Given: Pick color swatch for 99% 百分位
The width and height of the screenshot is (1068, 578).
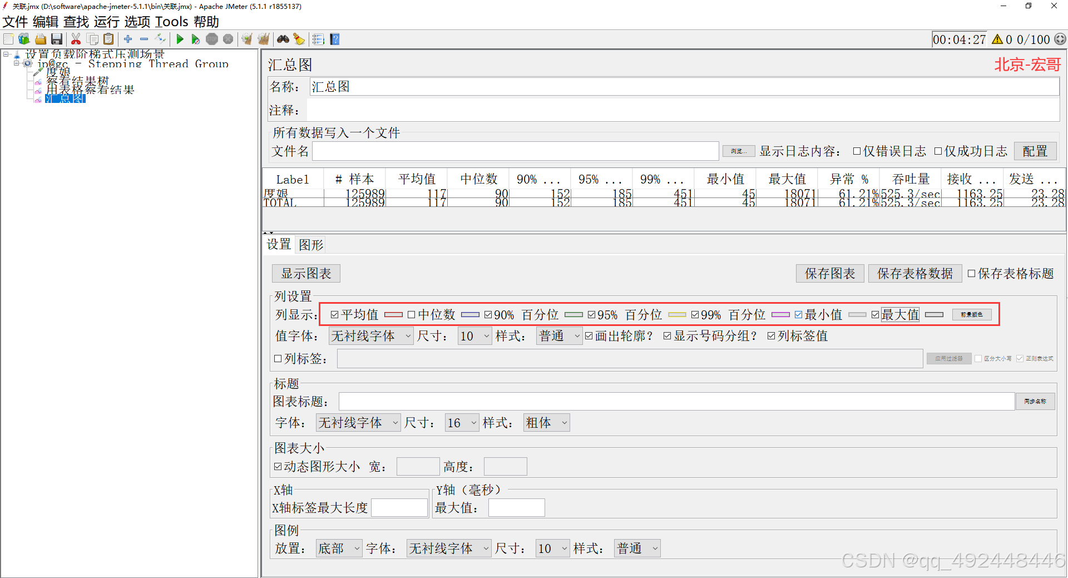Looking at the screenshot, I should [x=780, y=315].
